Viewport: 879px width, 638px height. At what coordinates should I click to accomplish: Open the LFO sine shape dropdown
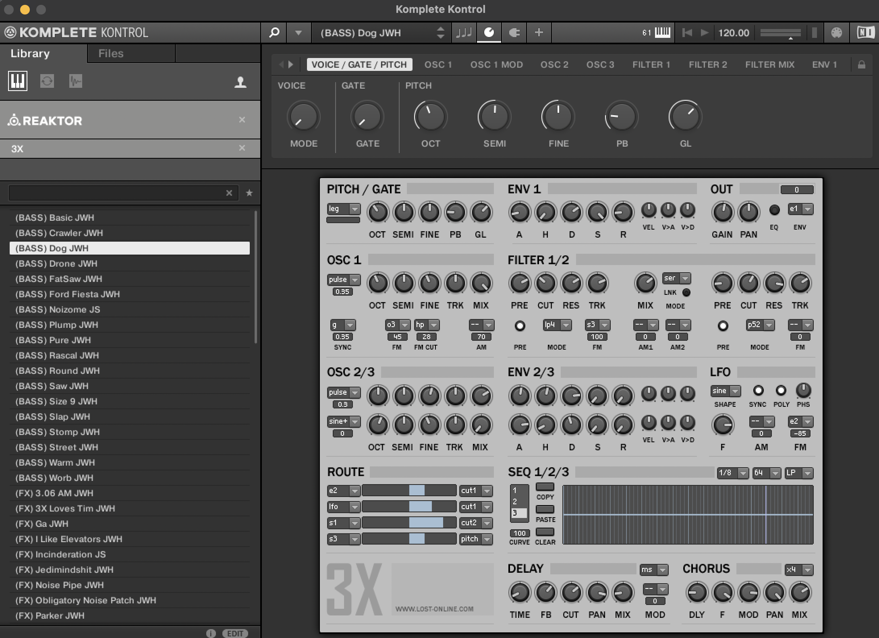pyautogui.click(x=726, y=391)
